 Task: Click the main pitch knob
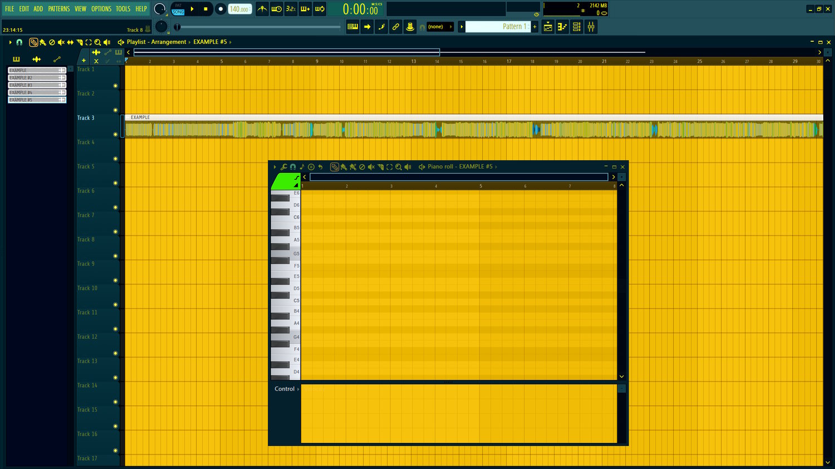[161, 26]
